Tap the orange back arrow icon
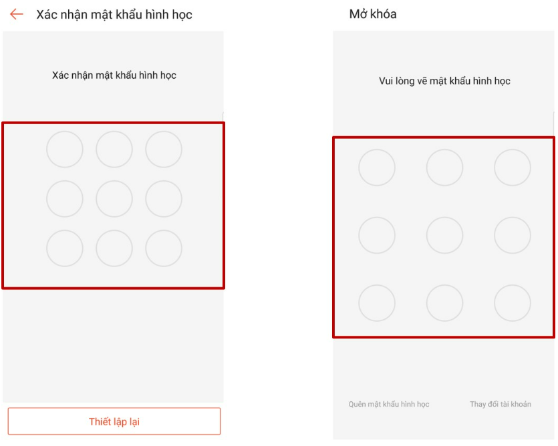 [x=17, y=14]
